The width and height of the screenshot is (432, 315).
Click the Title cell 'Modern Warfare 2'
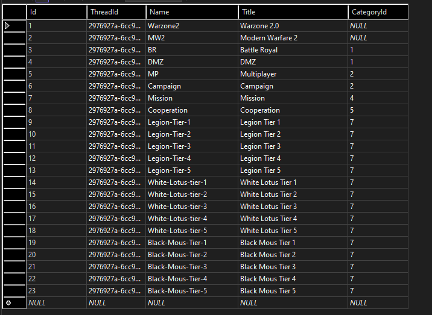coord(293,38)
